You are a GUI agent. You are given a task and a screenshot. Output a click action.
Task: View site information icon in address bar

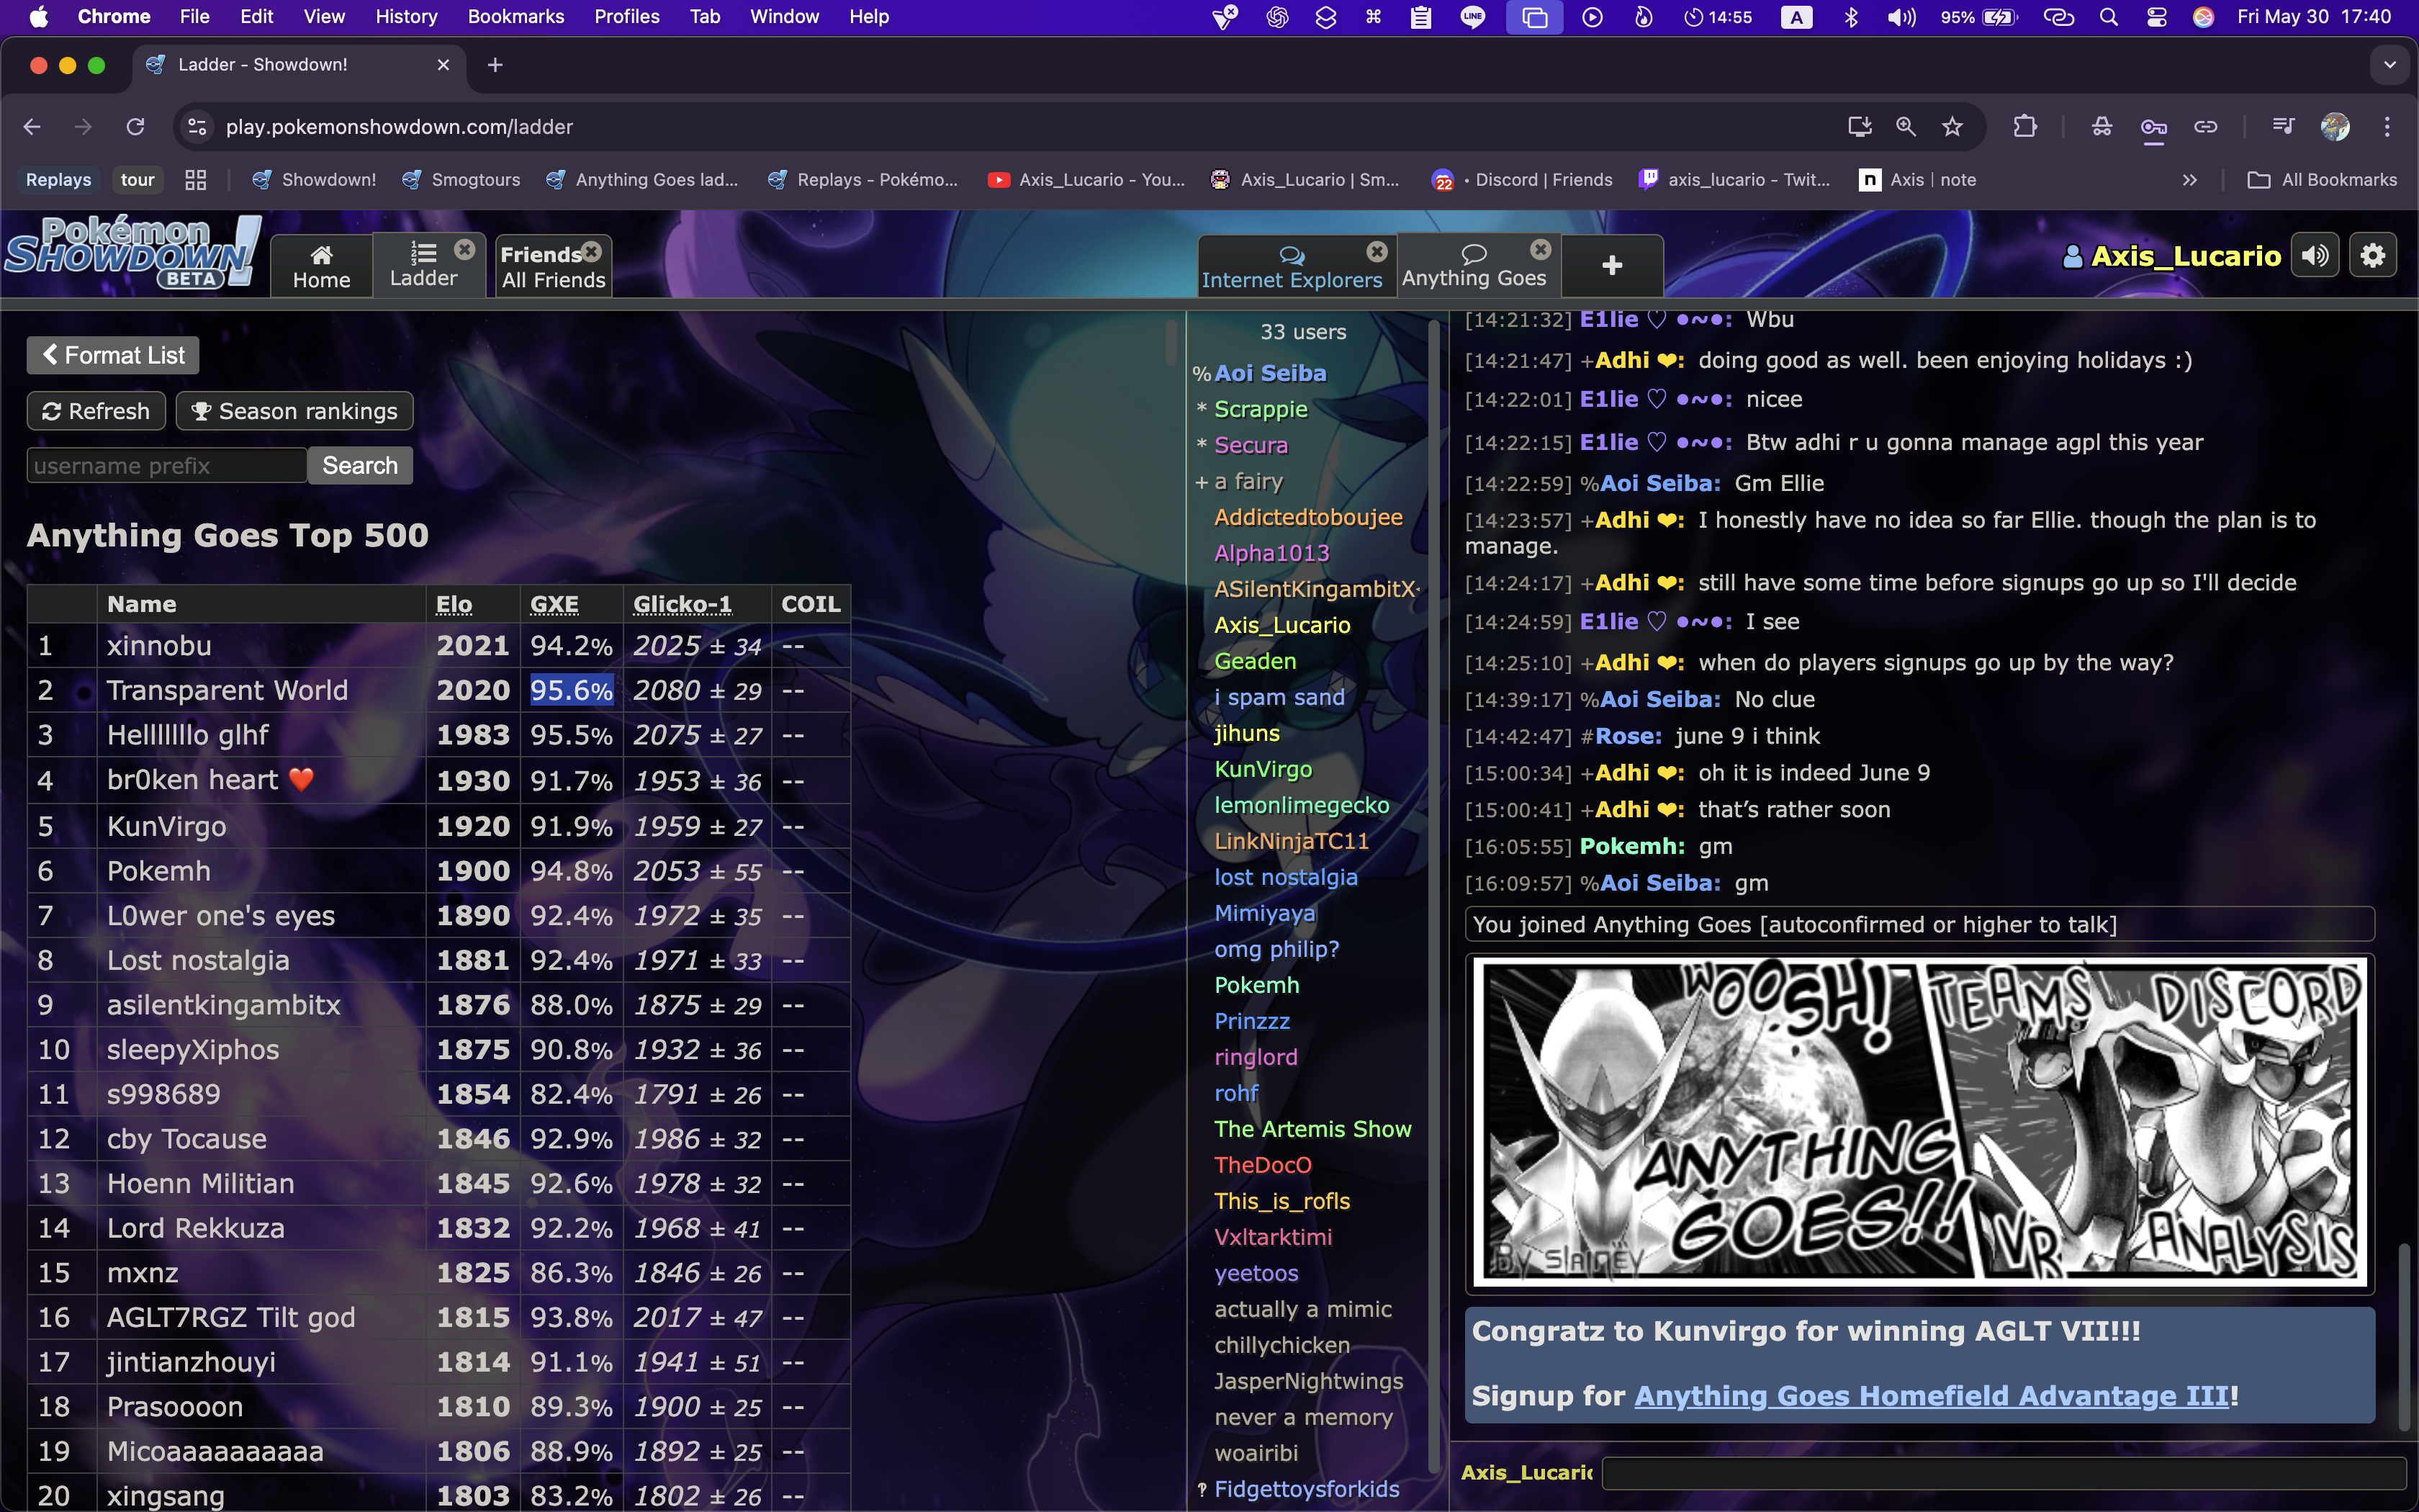pos(197,127)
